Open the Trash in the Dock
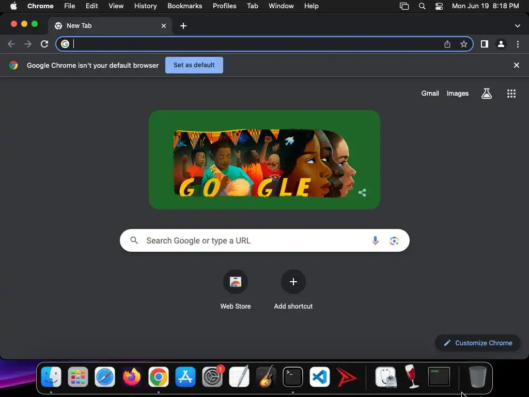 tap(478, 377)
